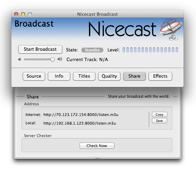The width and height of the screenshot is (196, 175).
Task: Click the audio Level meter
Action: tap(150, 50)
